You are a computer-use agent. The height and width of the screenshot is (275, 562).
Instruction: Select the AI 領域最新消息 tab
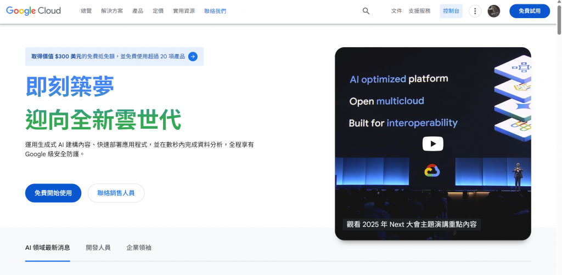(47, 248)
